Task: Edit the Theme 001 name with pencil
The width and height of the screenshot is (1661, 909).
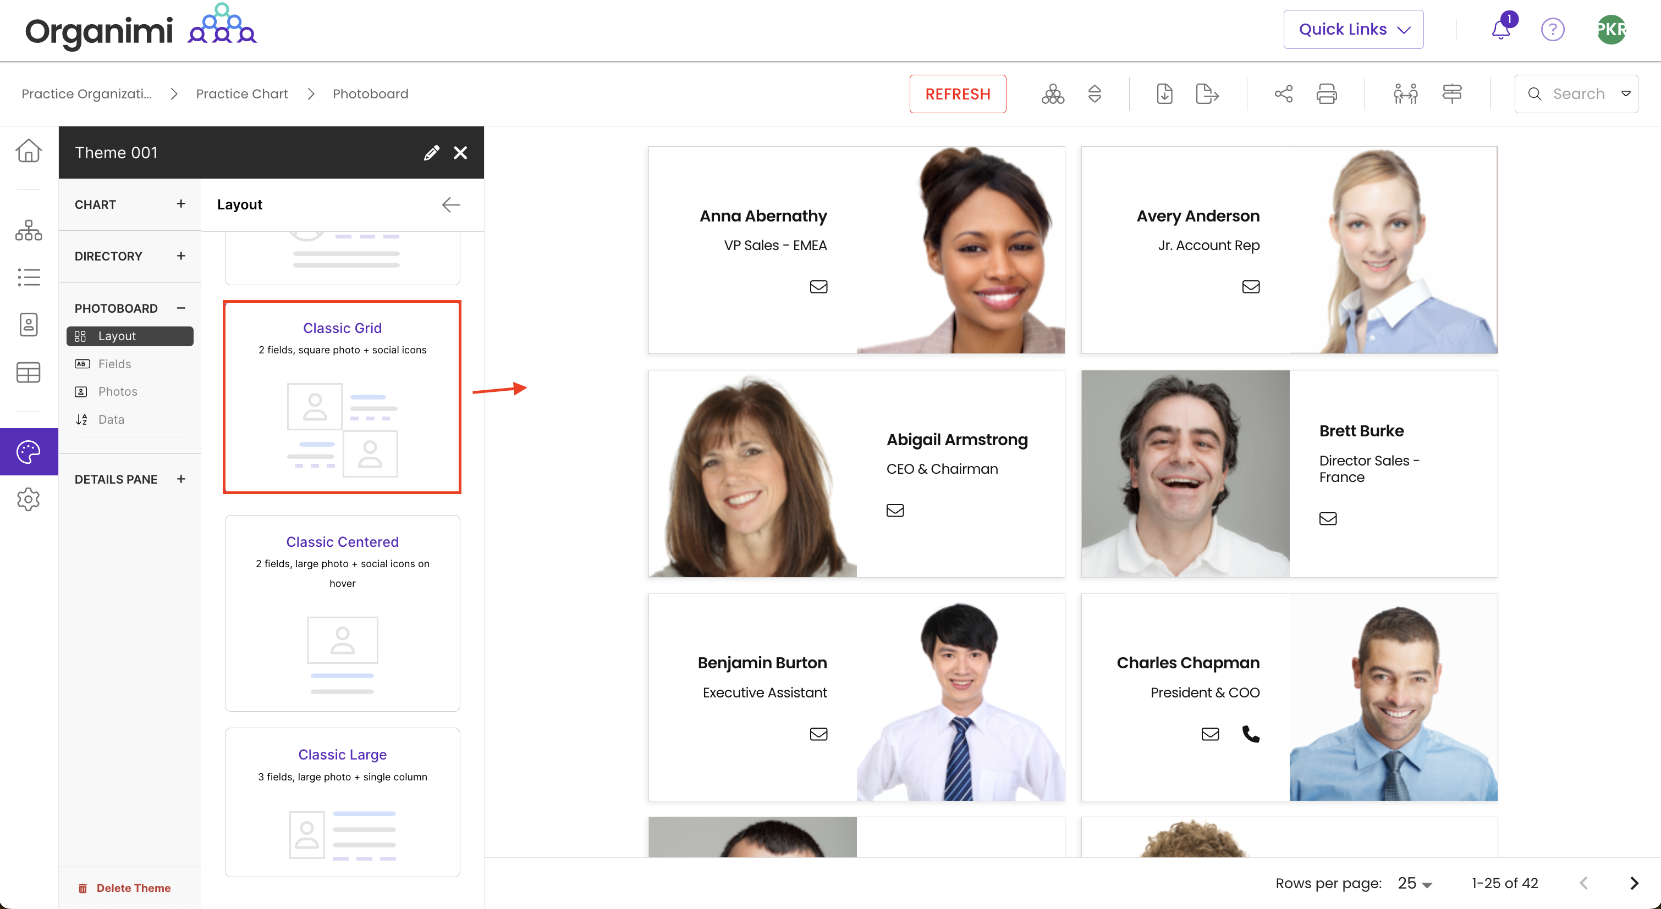Action: (x=431, y=153)
